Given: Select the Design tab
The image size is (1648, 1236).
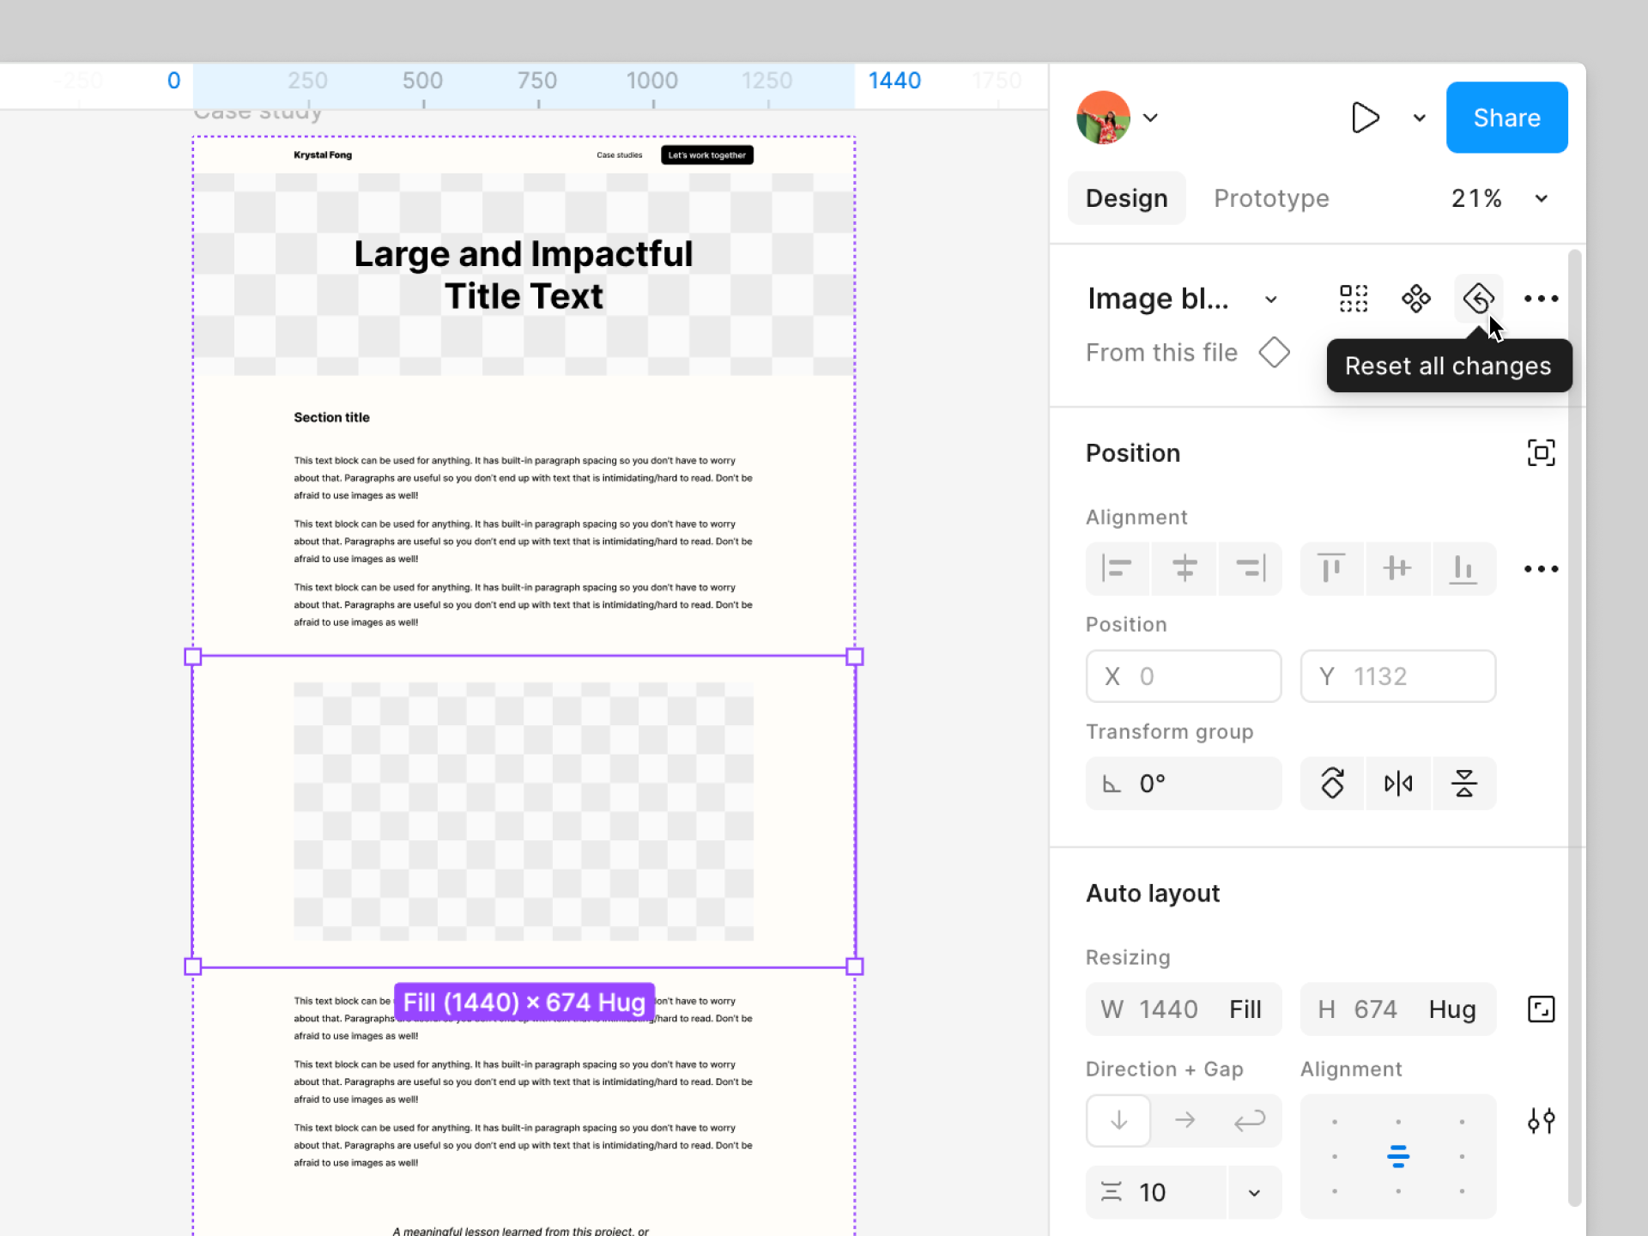Looking at the screenshot, I should (1126, 199).
